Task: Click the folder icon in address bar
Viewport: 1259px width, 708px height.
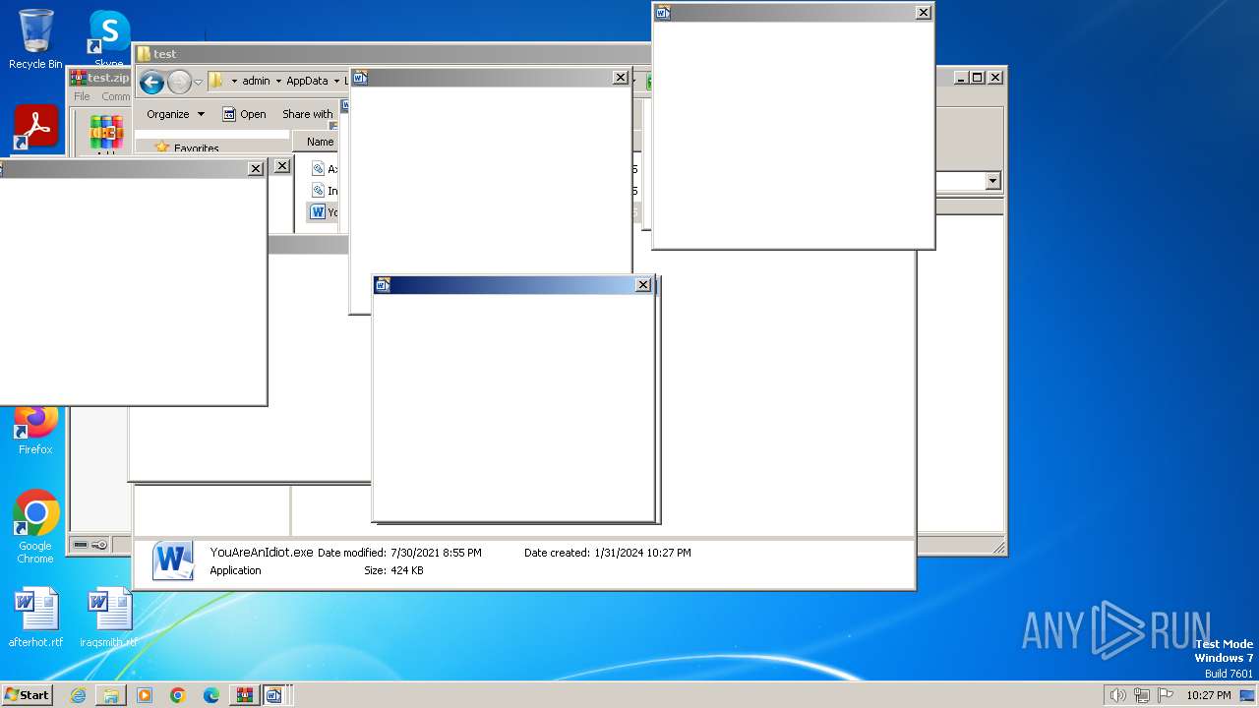Action: click(x=216, y=81)
